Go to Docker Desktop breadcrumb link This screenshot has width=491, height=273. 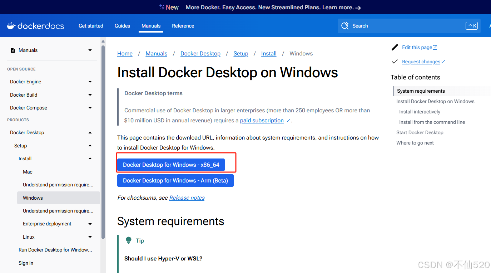[x=200, y=54]
